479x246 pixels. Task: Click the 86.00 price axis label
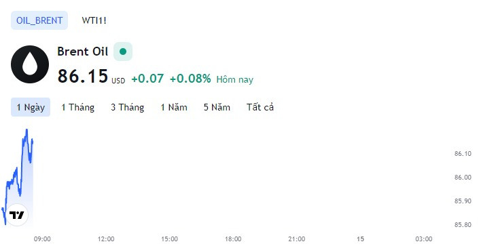(x=463, y=178)
